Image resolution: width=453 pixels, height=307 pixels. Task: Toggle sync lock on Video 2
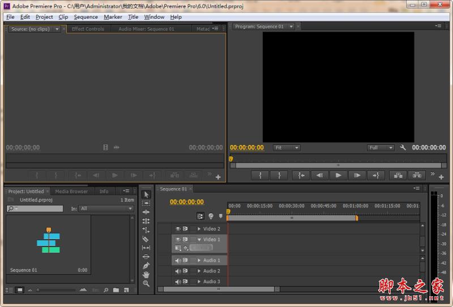pyautogui.click(x=185, y=229)
